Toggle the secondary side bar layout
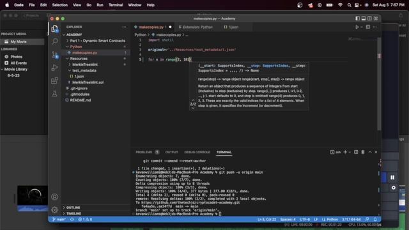This screenshot has width=409, height=230. (369, 19)
